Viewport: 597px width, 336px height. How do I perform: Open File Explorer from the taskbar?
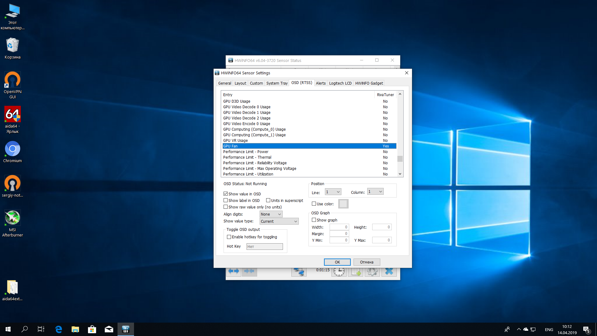(x=75, y=329)
